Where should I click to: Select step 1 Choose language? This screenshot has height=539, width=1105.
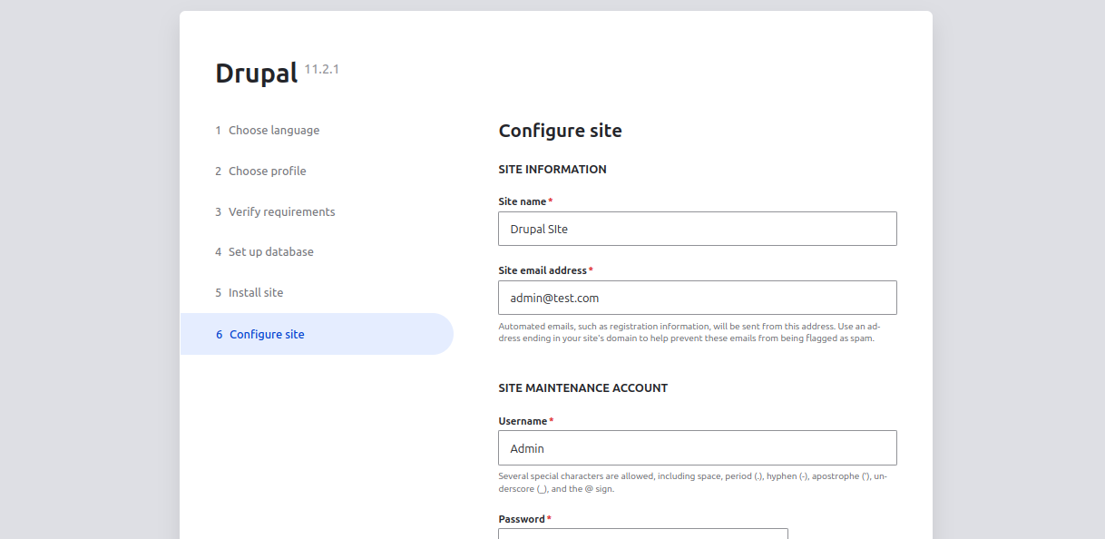coord(268,130)
